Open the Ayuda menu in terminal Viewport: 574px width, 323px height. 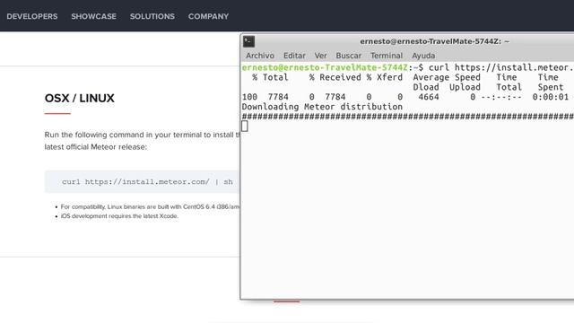pos(423,56)
